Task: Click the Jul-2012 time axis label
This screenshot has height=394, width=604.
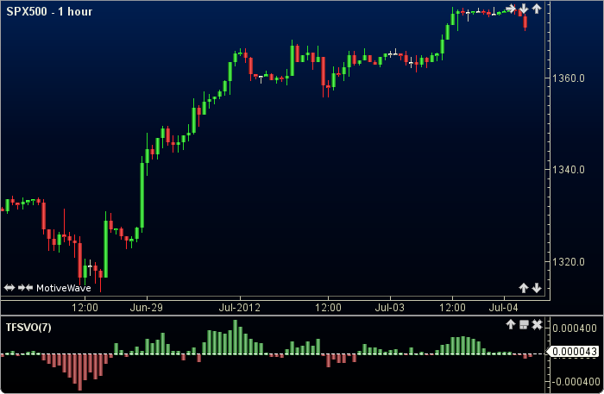Action: click(x=240, y=308)
